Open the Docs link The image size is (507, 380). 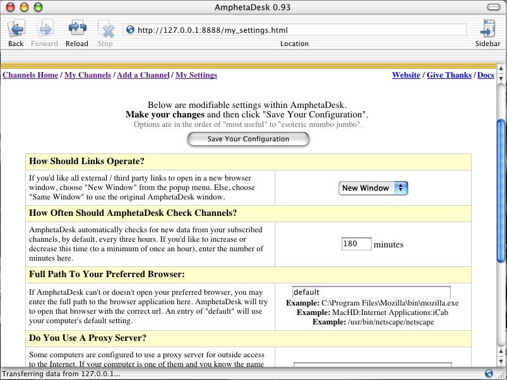coord(486,75)
